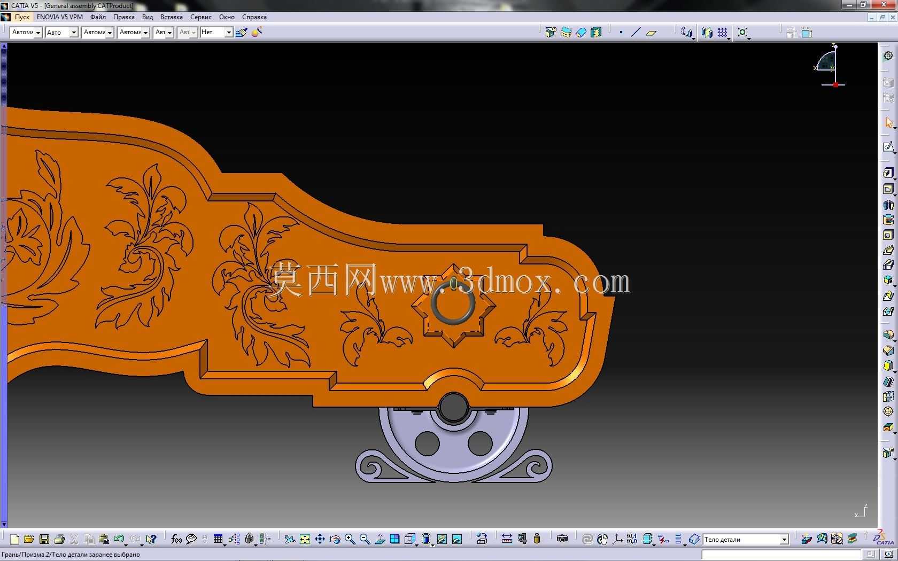
Task: Click the hand manipulation icon in bottom toolbar
Action: tap(602, 540)
